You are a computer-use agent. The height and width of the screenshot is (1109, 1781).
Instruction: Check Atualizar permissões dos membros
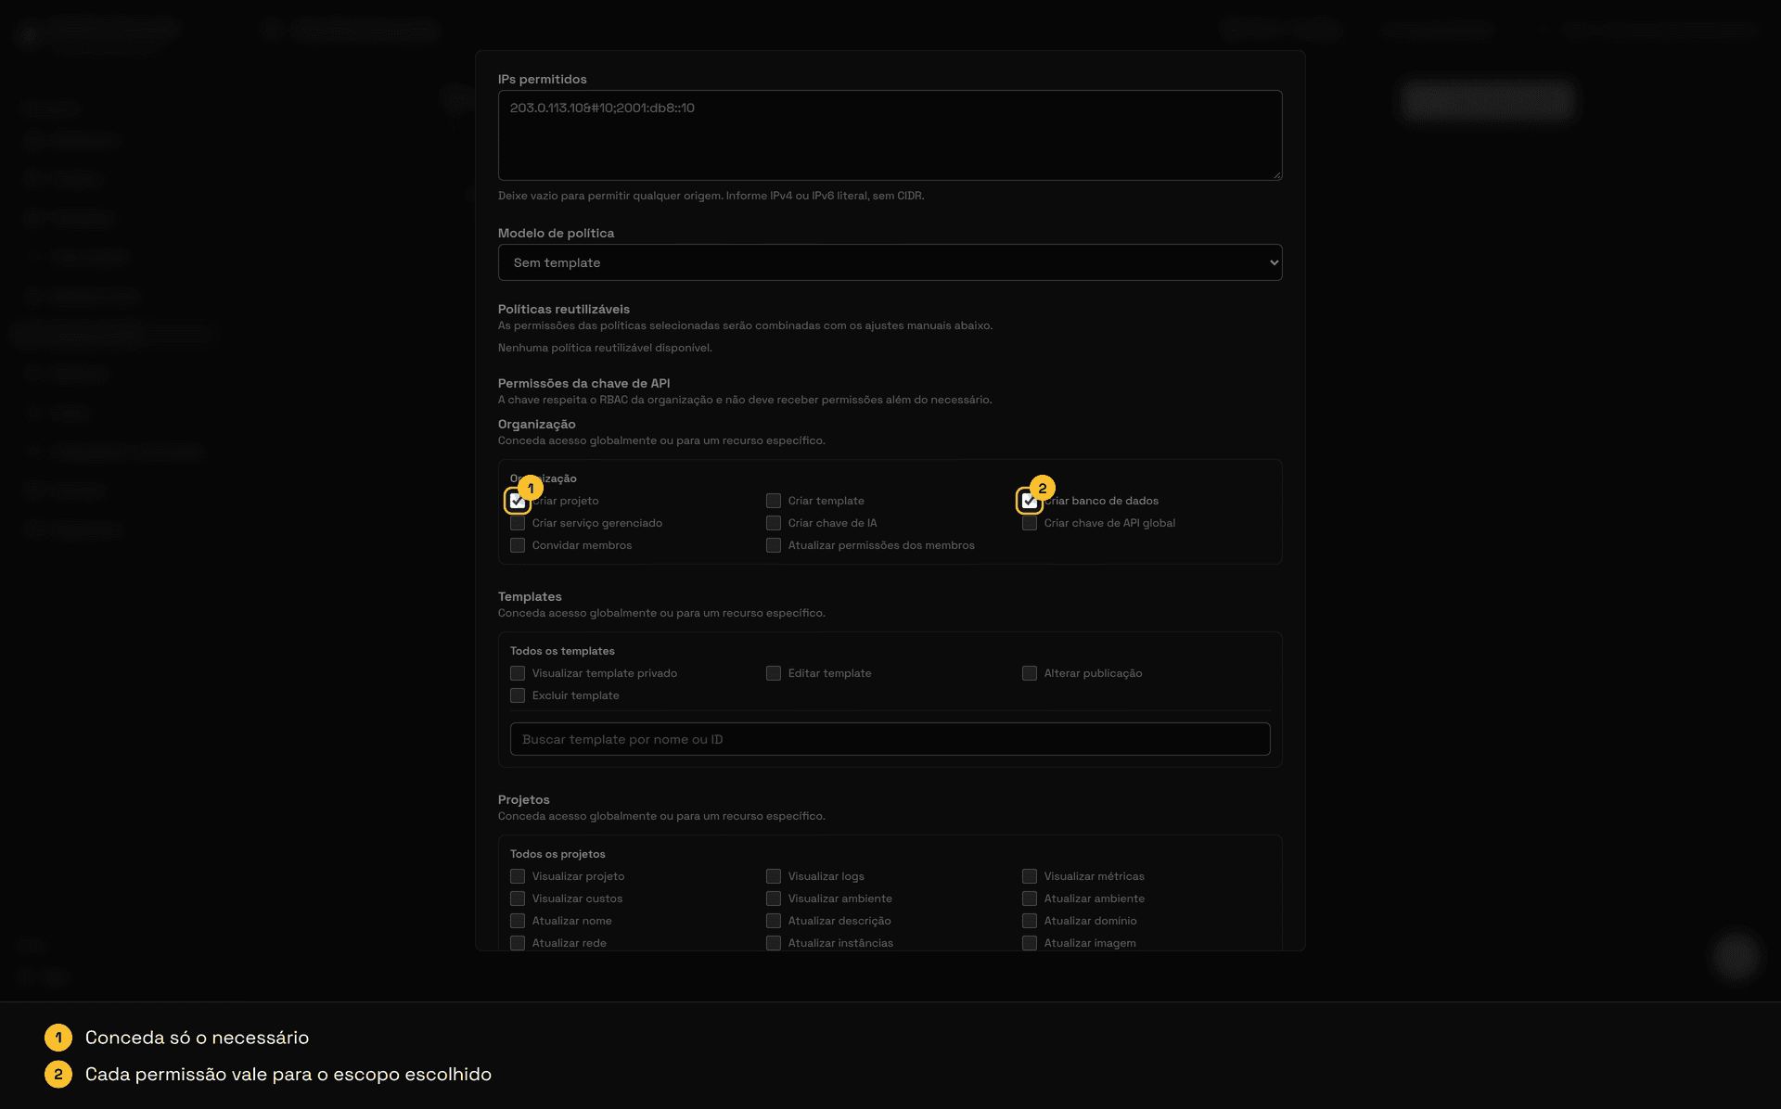774,545
